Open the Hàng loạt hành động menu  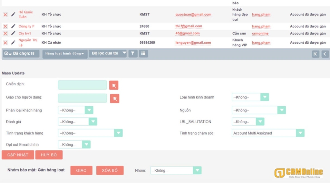(65, 54)
